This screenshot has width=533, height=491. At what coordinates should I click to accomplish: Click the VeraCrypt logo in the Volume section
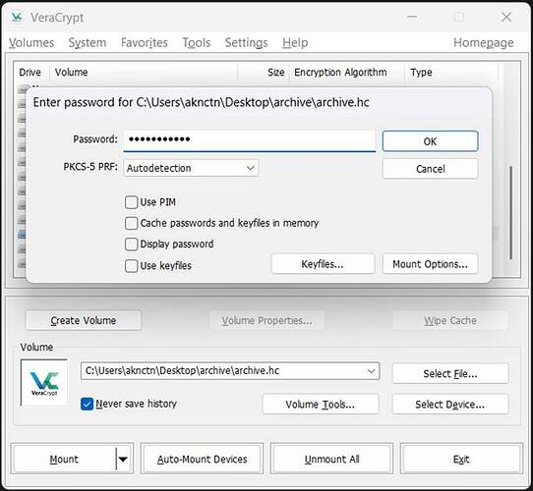(44, 383)
